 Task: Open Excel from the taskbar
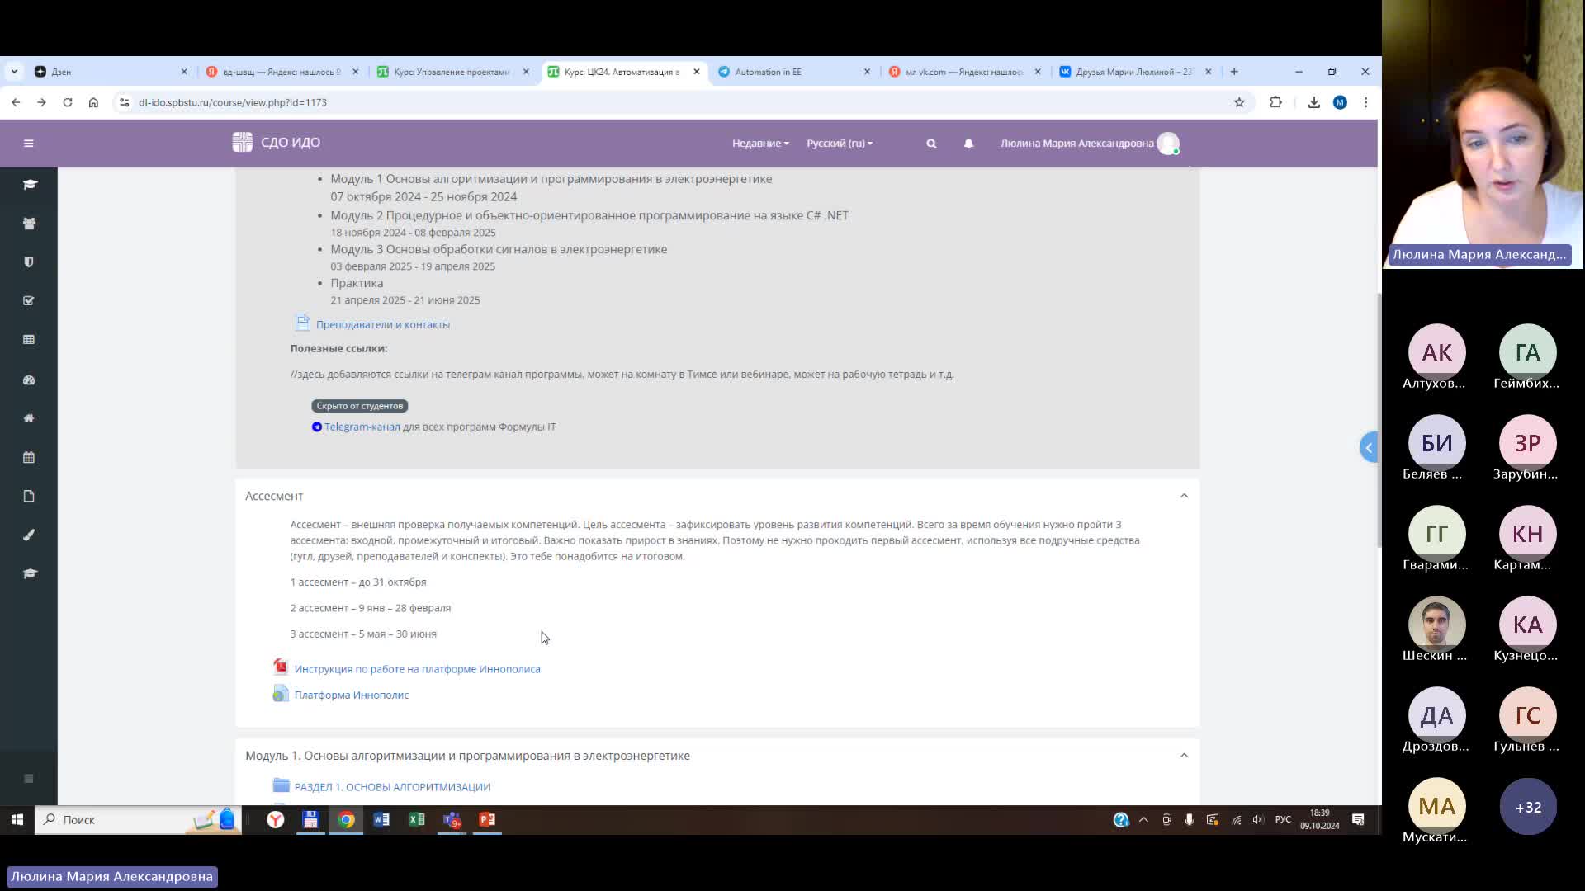coord(417,820)
